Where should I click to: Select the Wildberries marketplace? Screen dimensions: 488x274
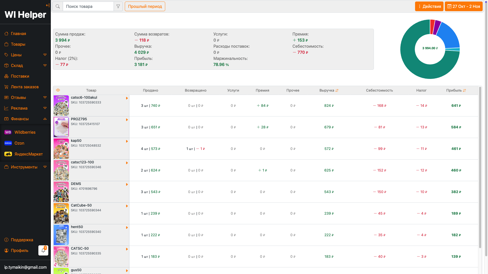point(25,132)
